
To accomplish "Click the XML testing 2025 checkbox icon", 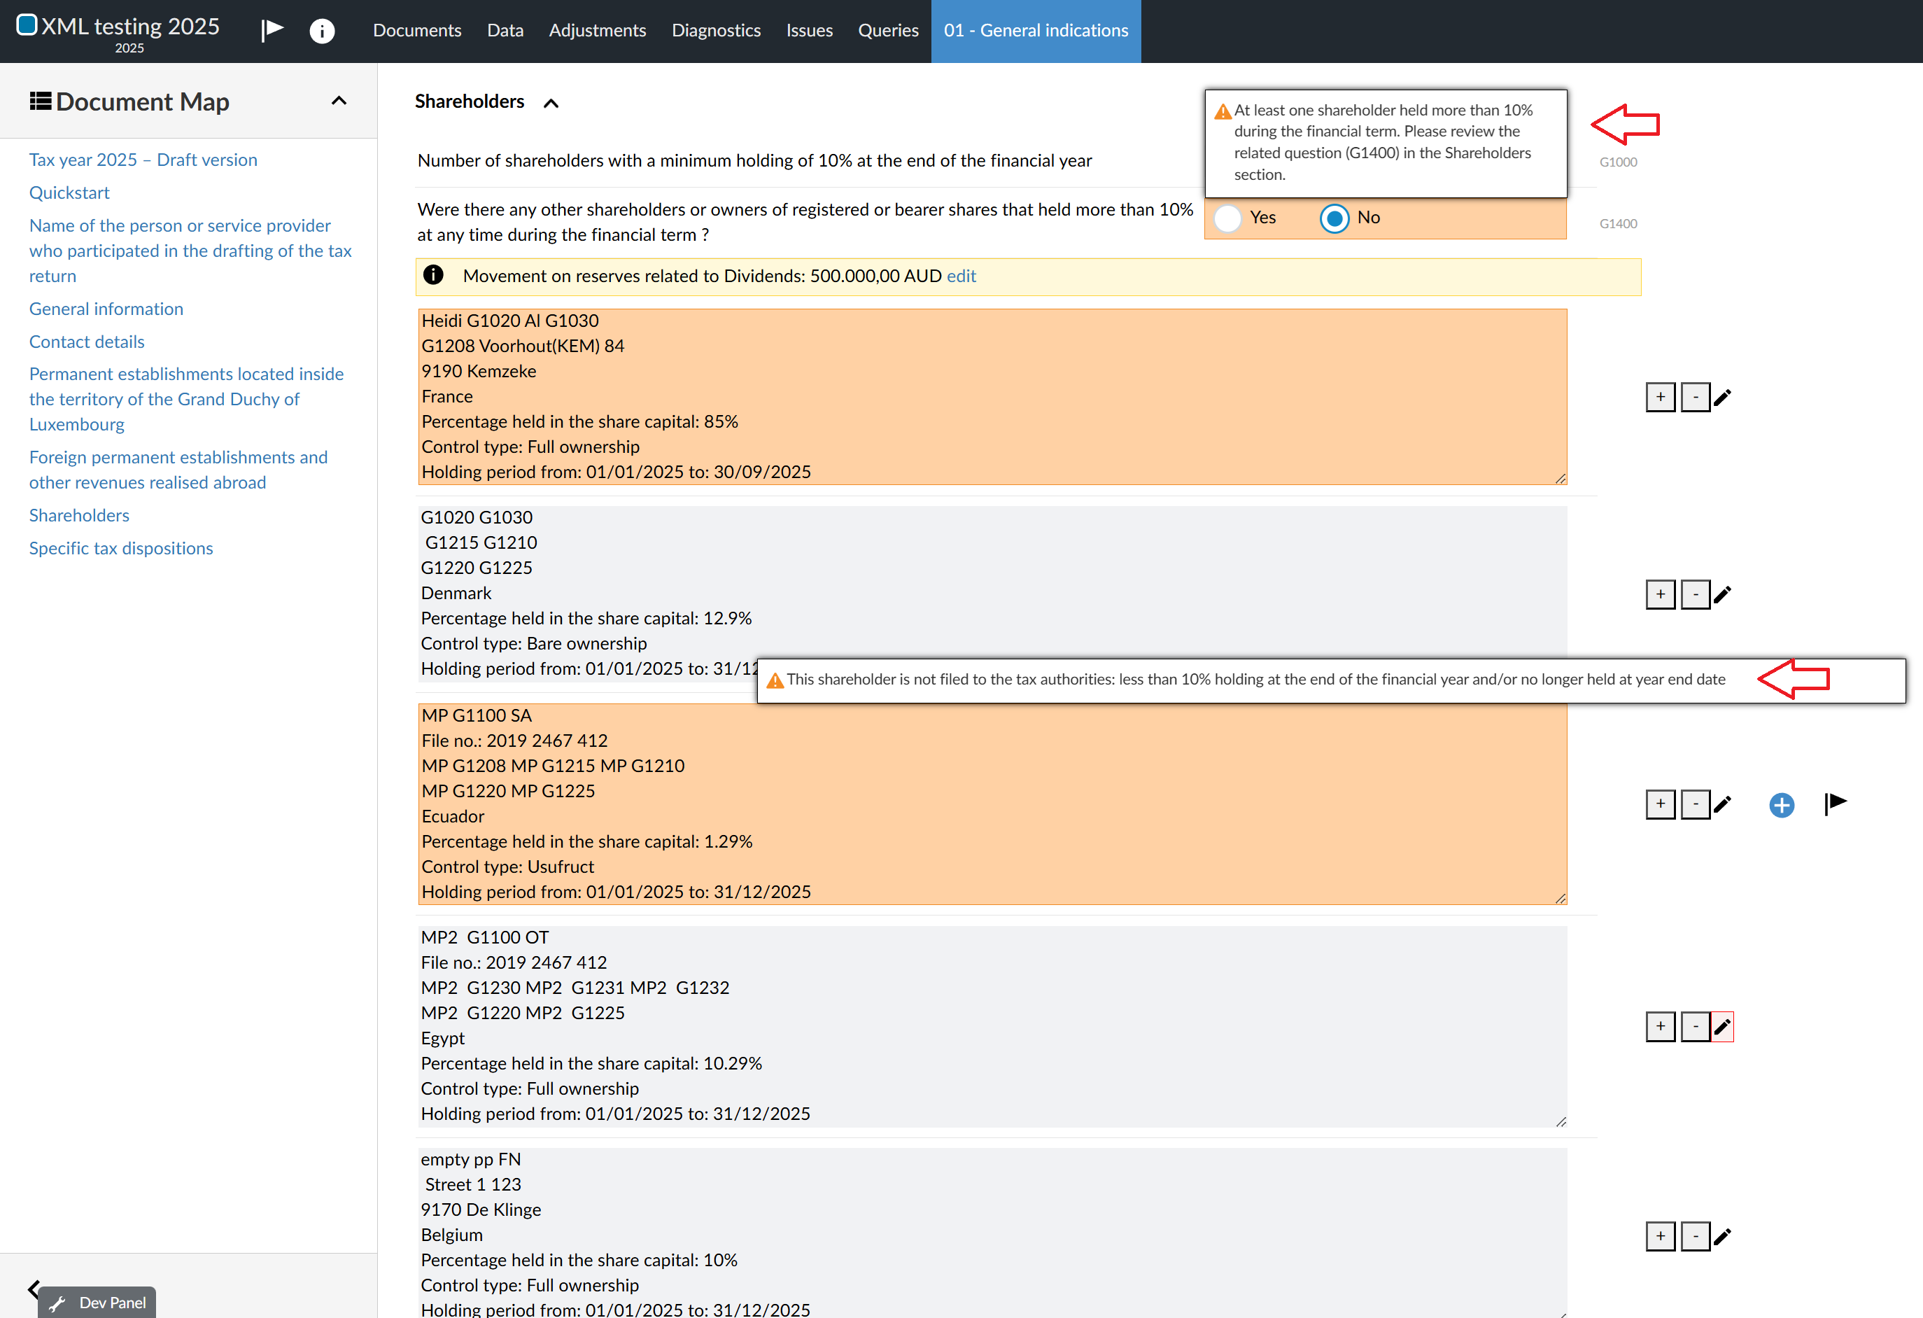I will click(27, 24).
